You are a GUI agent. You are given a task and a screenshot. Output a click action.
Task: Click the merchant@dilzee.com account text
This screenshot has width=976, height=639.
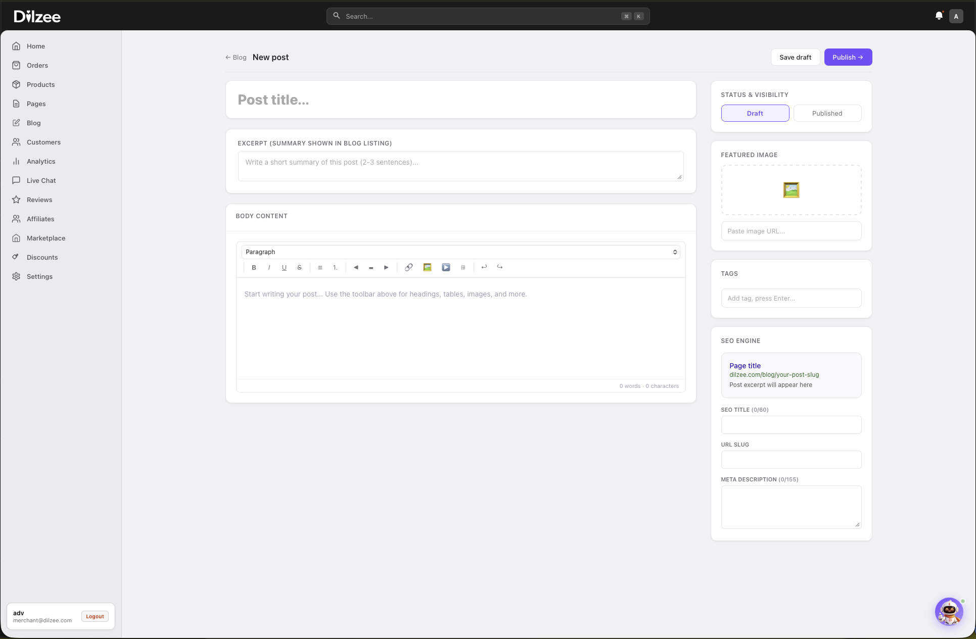(x=42, y=620)
